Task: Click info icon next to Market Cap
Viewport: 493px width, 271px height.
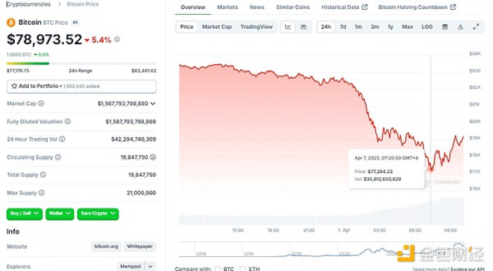Action: (41, 103)
